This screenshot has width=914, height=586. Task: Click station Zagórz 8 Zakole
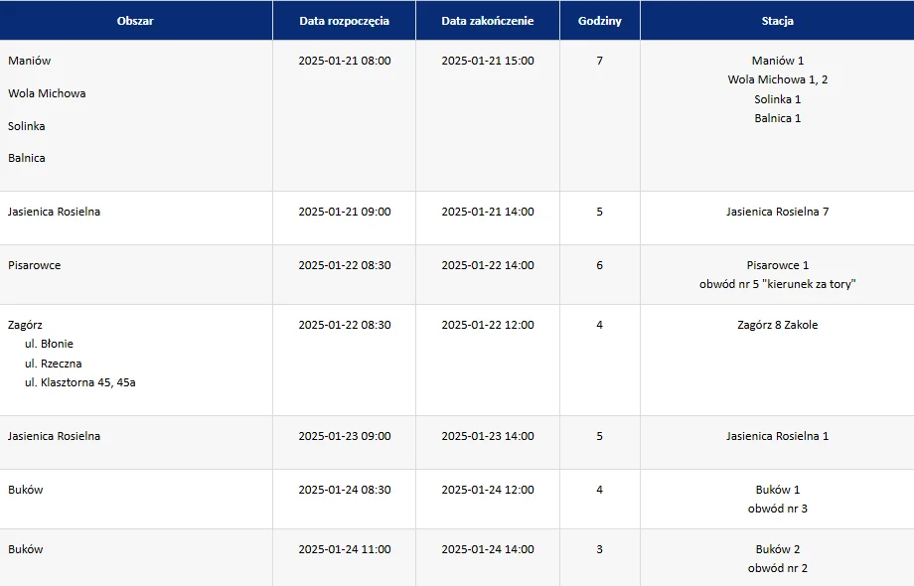777,325
